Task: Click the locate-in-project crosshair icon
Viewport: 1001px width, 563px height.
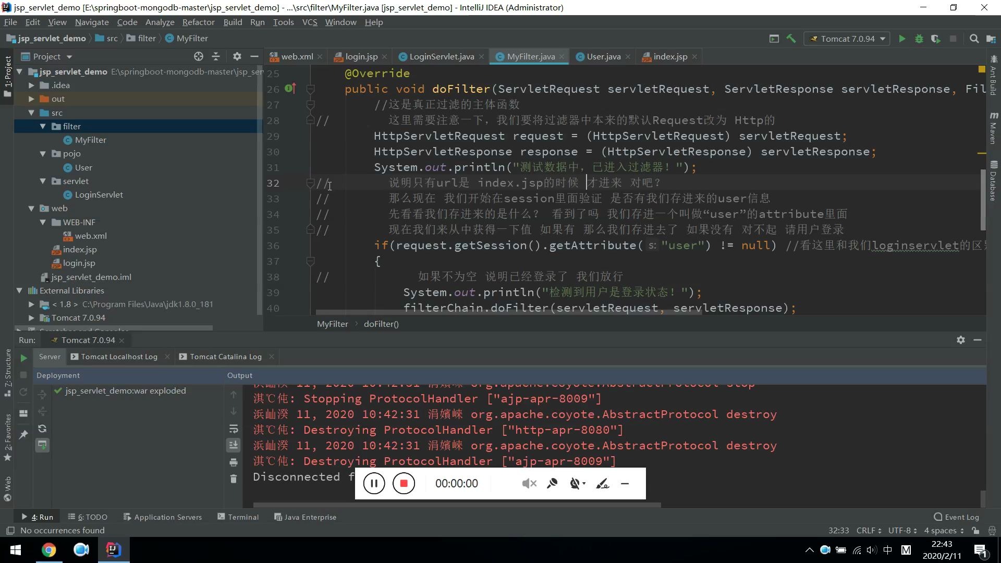Action: [198, 56]
